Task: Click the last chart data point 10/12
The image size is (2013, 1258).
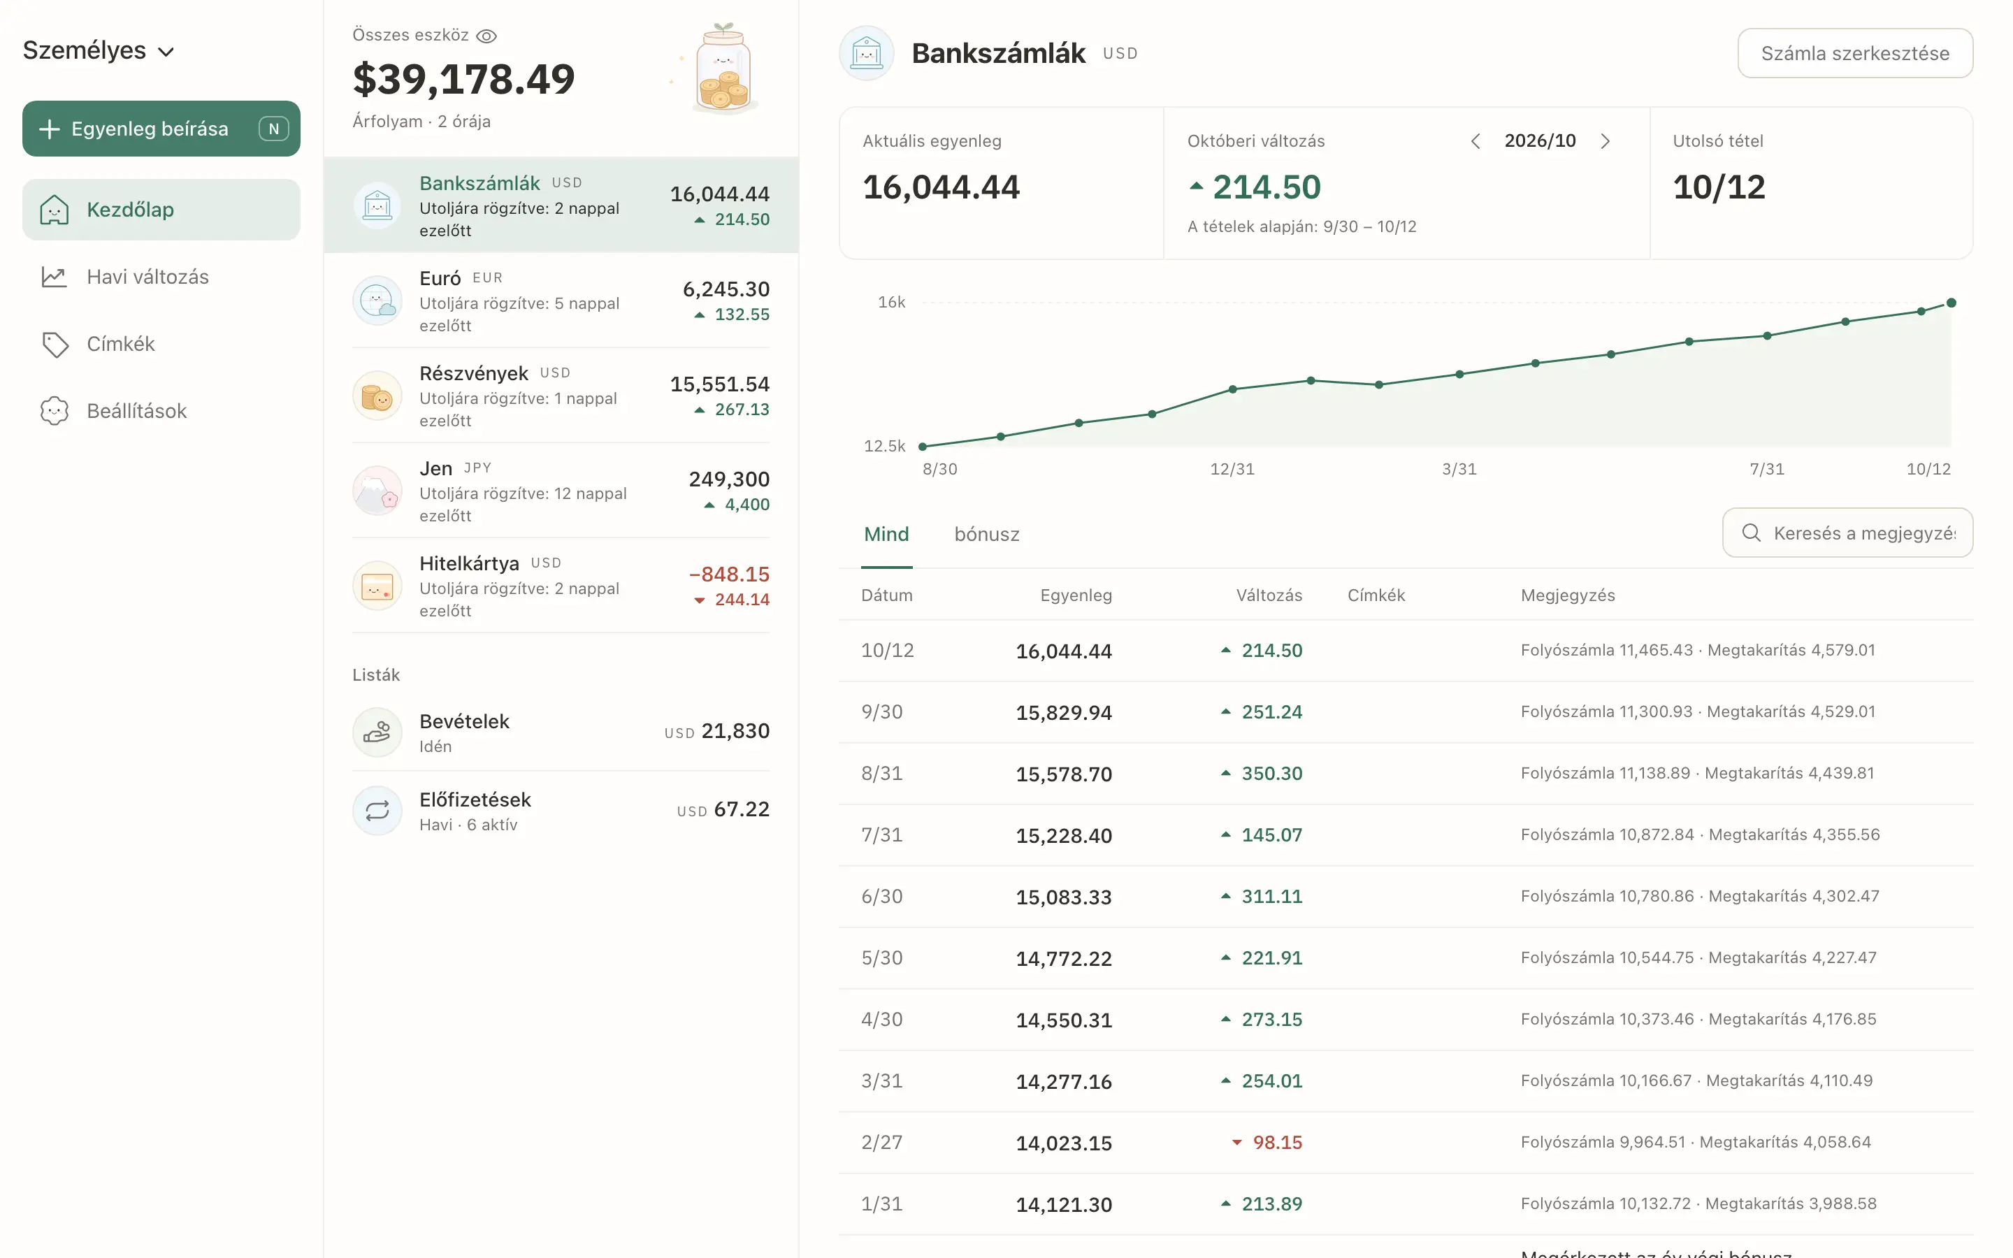Action: [1951, 303]
